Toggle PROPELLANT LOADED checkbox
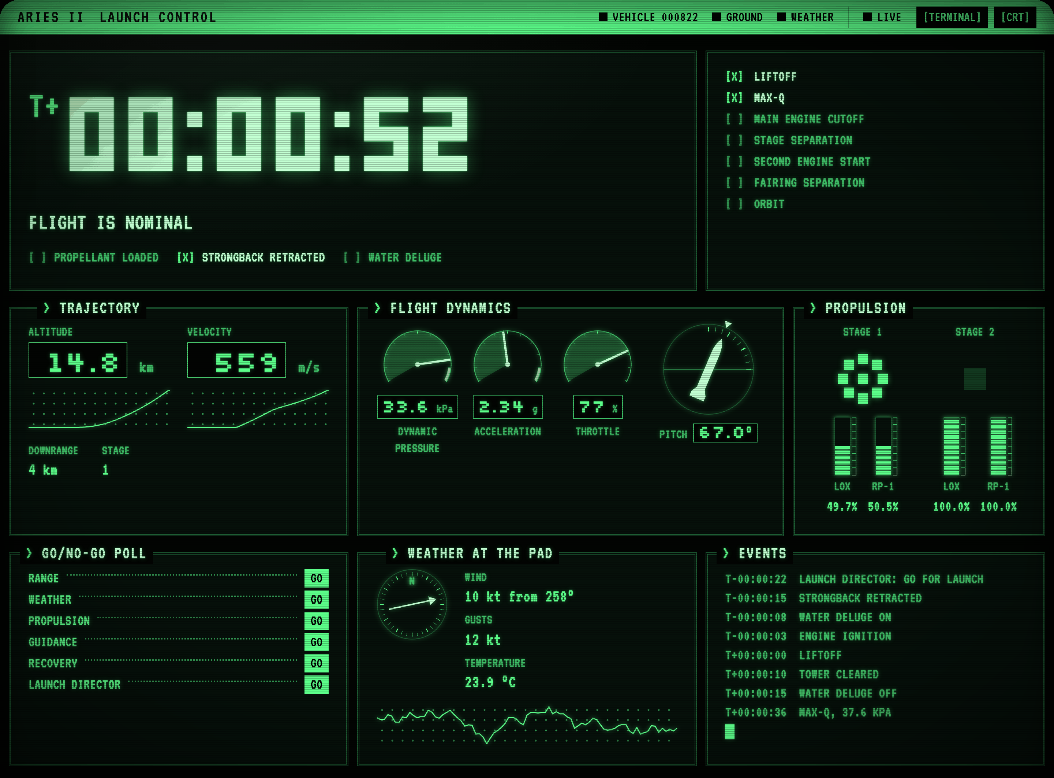Image resolution: width=1054 pixels, height=778 pixels. [x=38, y=258]
